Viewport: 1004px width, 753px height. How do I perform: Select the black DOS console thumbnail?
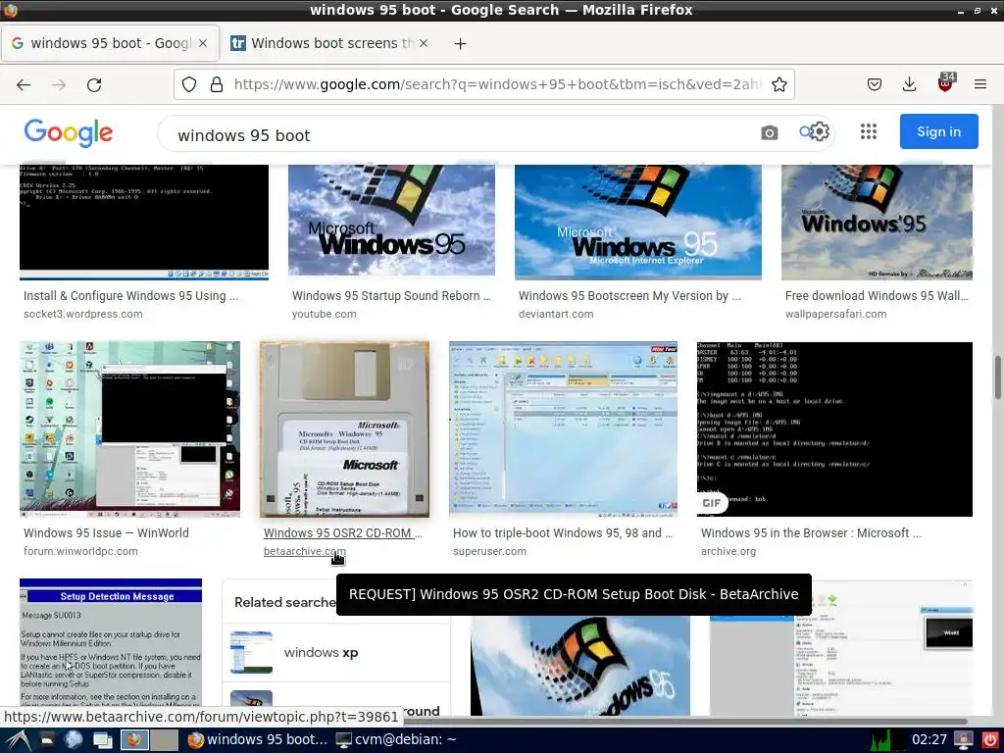click(144, 223)
